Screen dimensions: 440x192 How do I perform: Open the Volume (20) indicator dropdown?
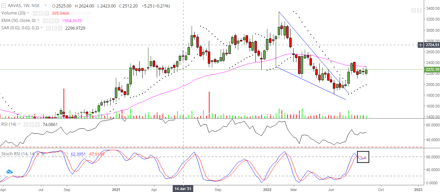coord(28,13)
